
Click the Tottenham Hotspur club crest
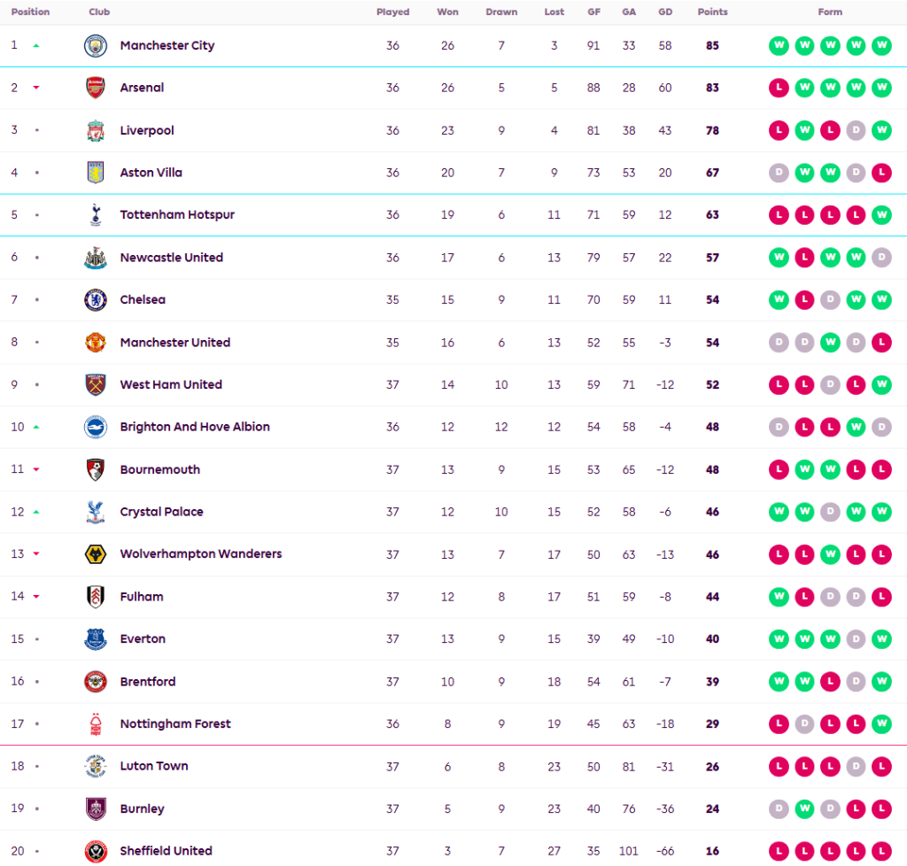pyautogui.click(x=95, y=215)
